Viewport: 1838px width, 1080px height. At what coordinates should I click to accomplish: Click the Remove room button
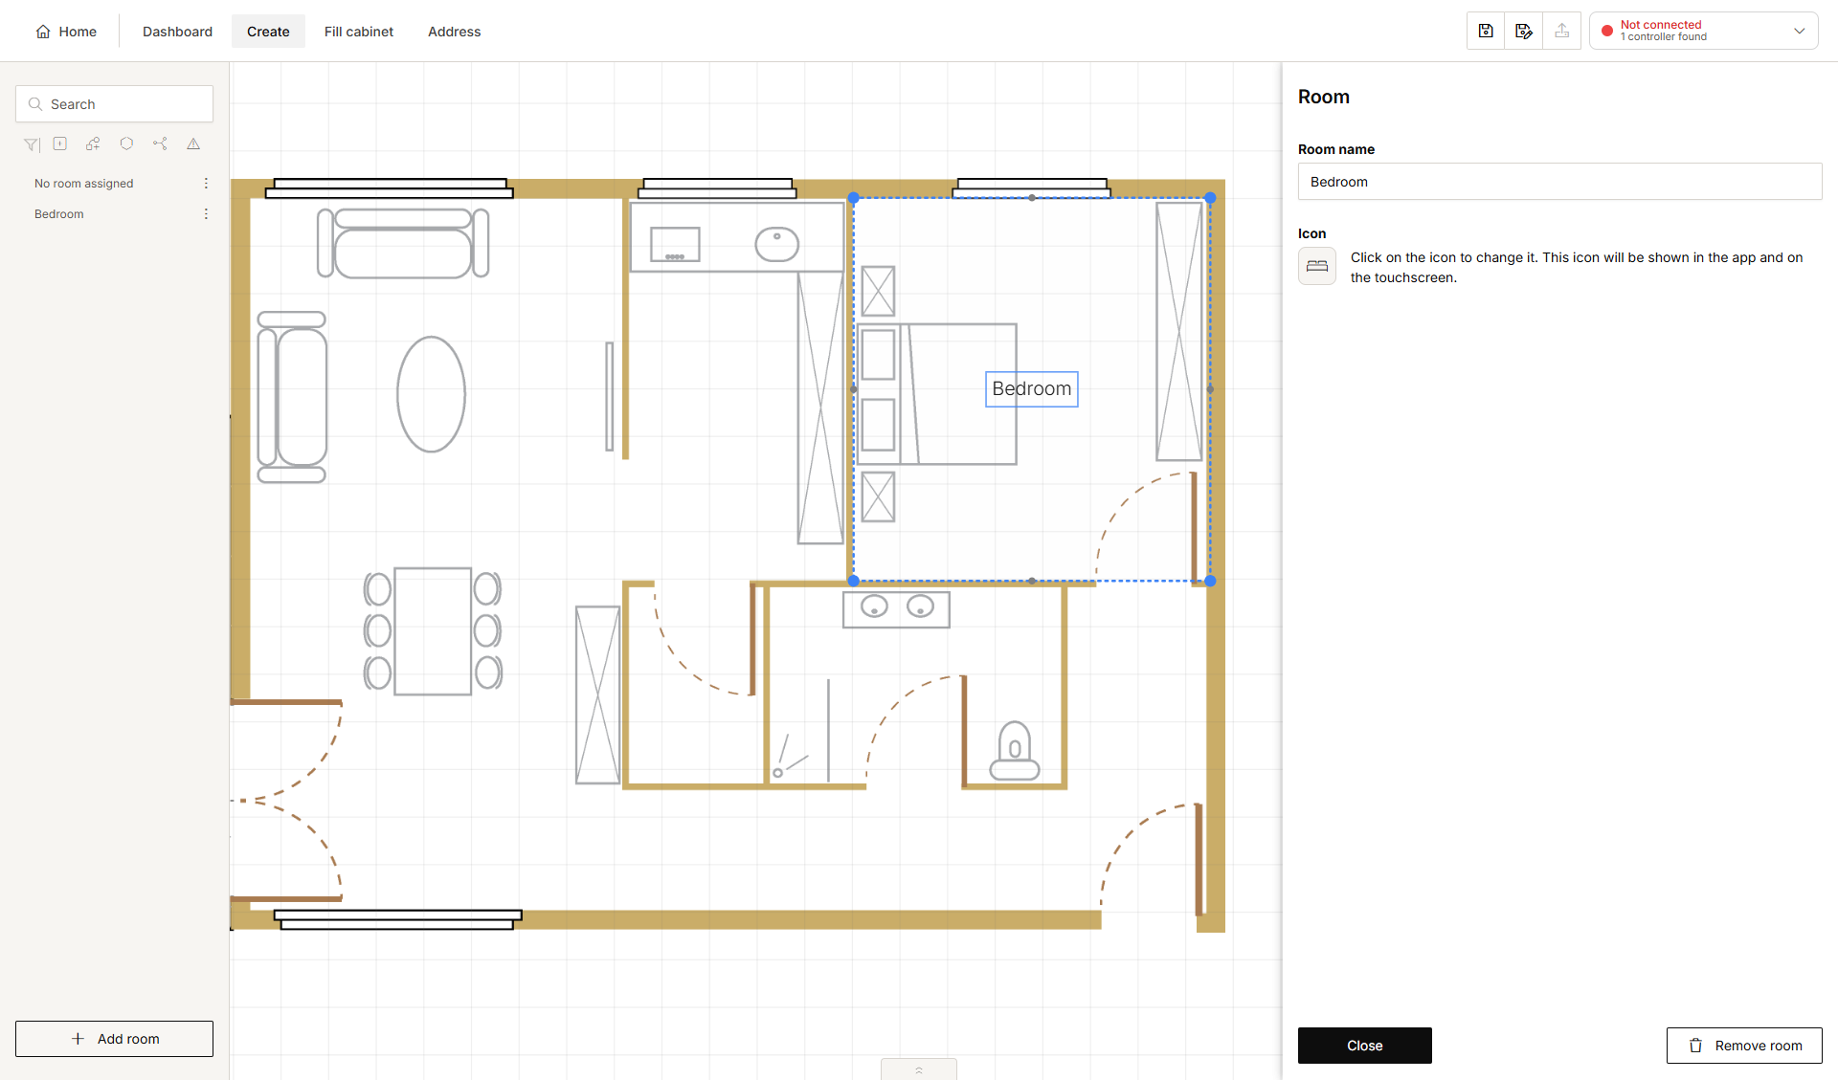1744,1046
